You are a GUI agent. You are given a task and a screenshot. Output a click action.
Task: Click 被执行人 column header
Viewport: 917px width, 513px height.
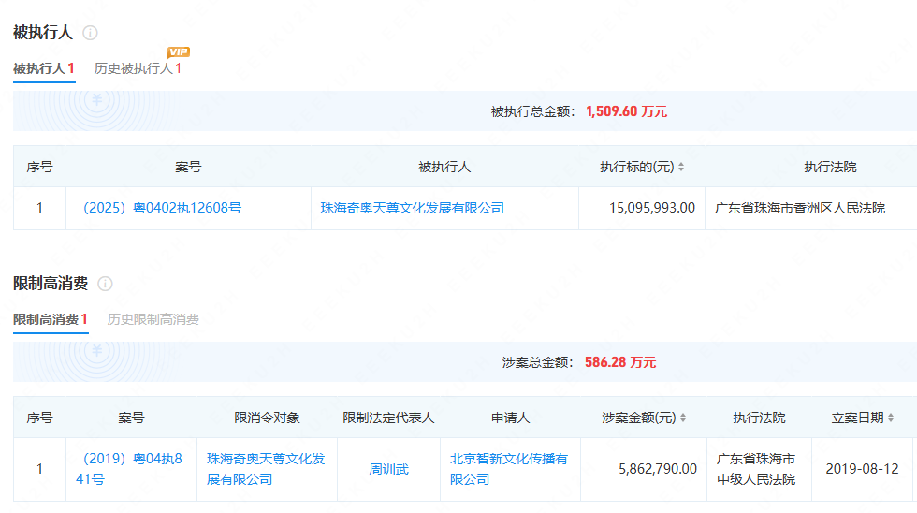point(444,168)
